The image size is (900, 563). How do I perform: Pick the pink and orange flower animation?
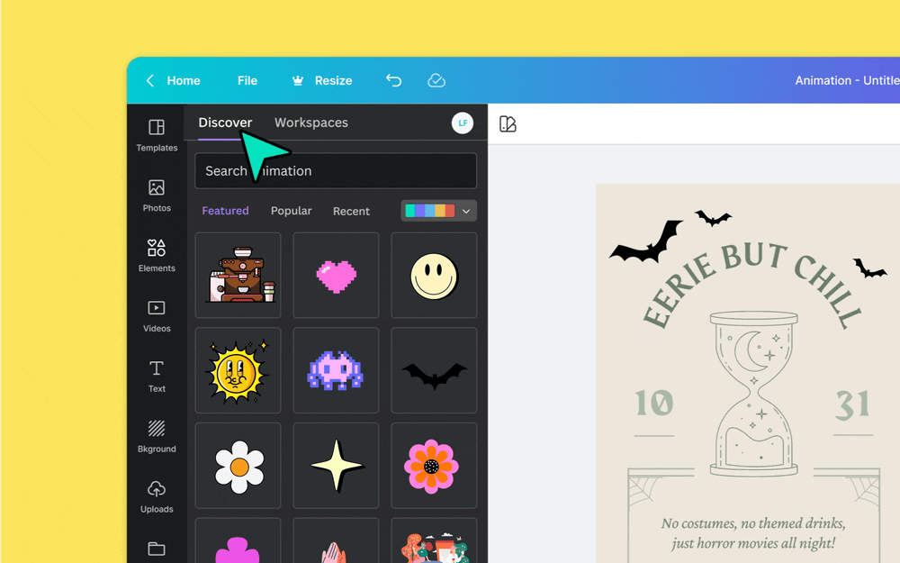(x=434, y=466)
